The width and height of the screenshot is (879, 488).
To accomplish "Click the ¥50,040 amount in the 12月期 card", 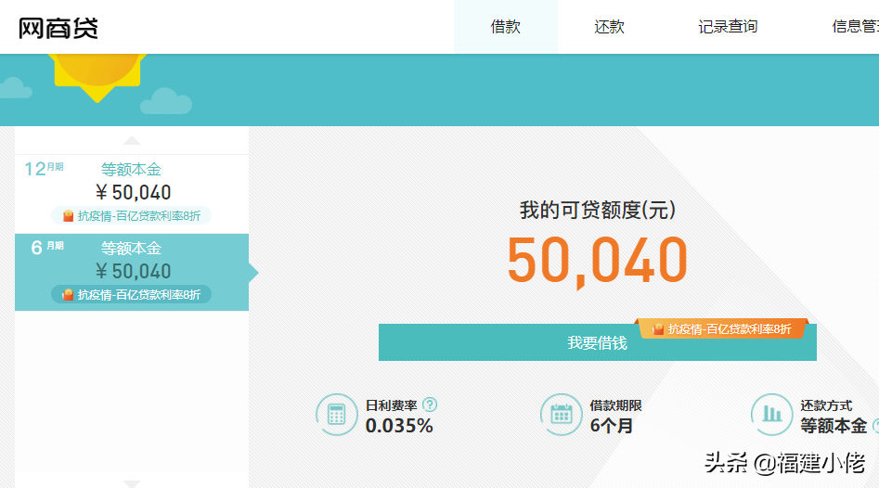I will pyautogui.click(x=134, y=193).
